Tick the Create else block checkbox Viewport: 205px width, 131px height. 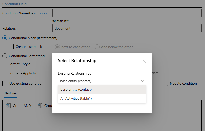click(11, 47)
